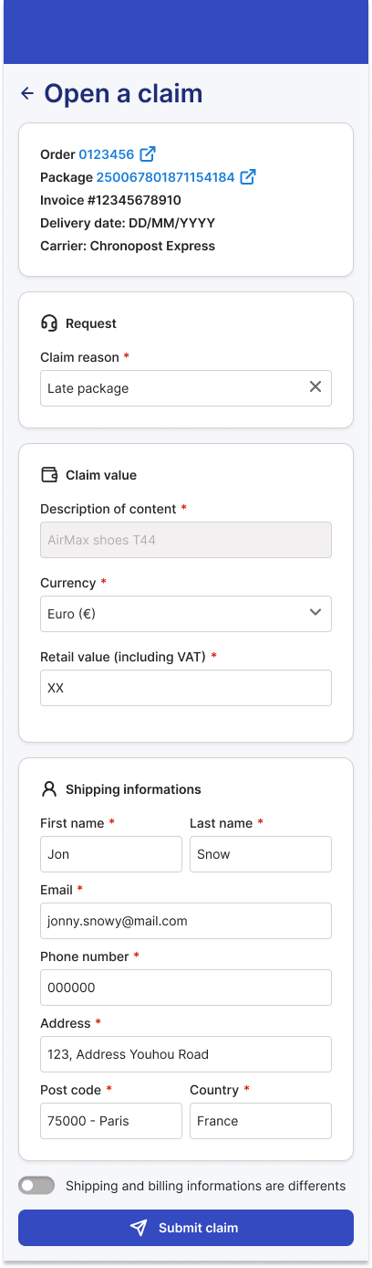This screenshot has height=1268, width=372.
Task: Open external link icon beside Package number
Action: [x=248, y=177]
